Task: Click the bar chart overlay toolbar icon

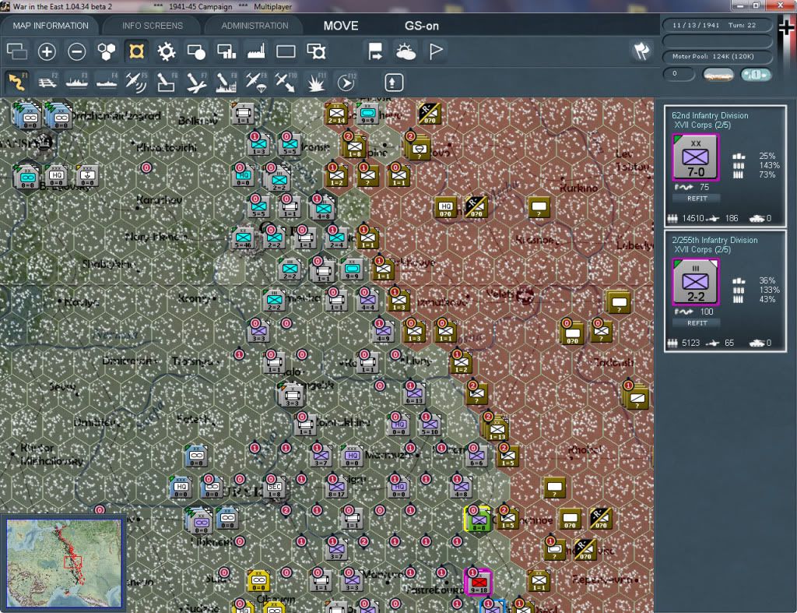Action: [226, 51]
